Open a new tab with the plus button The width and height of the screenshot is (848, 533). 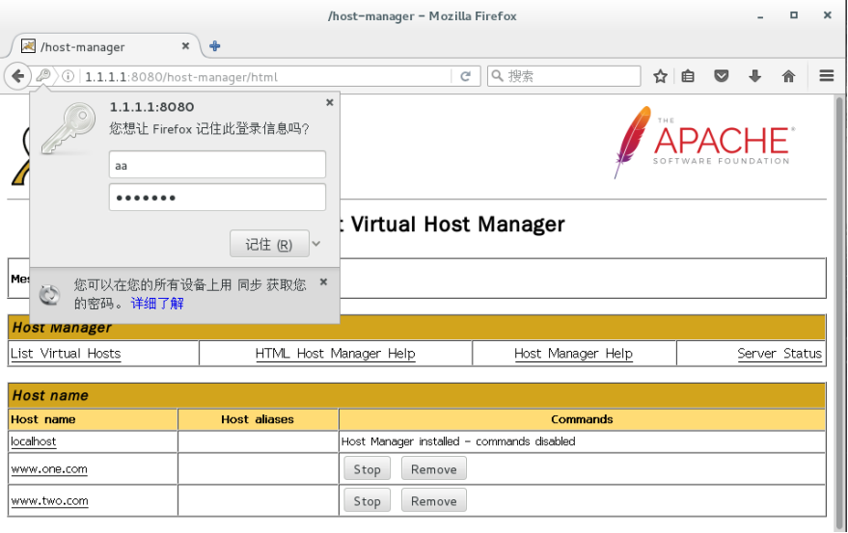tap(215, 45)
